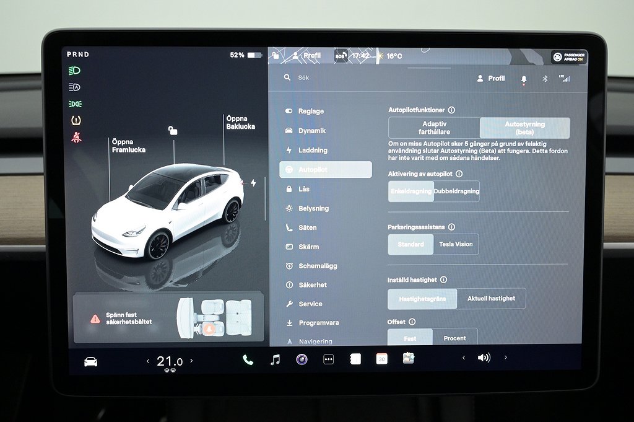Choose Tesla Vision parking assistance
The image size is (634, 422).
456,244
